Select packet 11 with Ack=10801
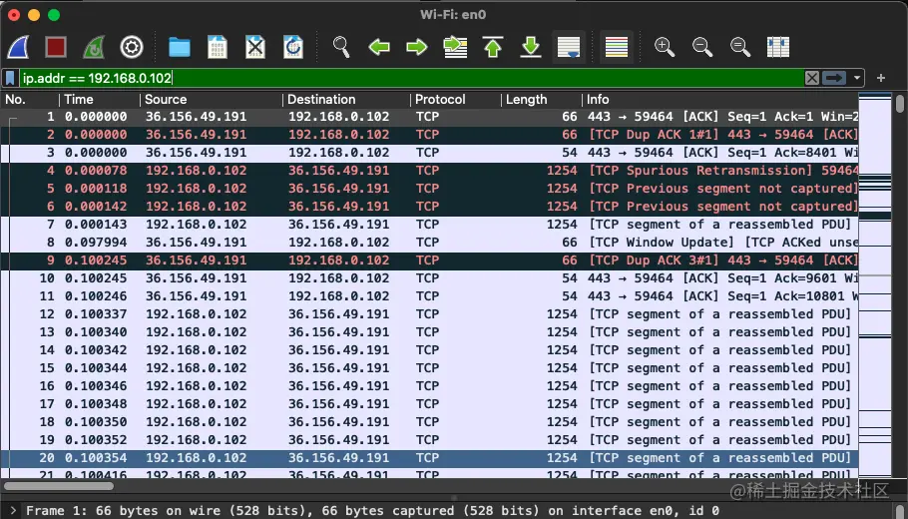This screenshot has width=908, height=519. [429, 296]
